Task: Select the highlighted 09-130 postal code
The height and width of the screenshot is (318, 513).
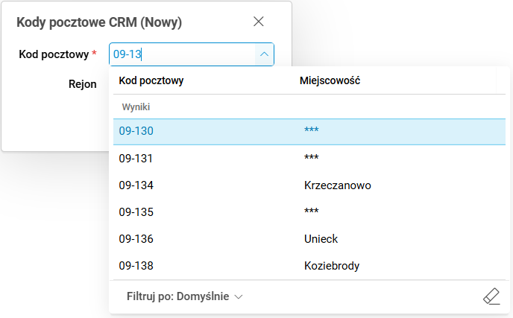Action: (x=136, y=131)
